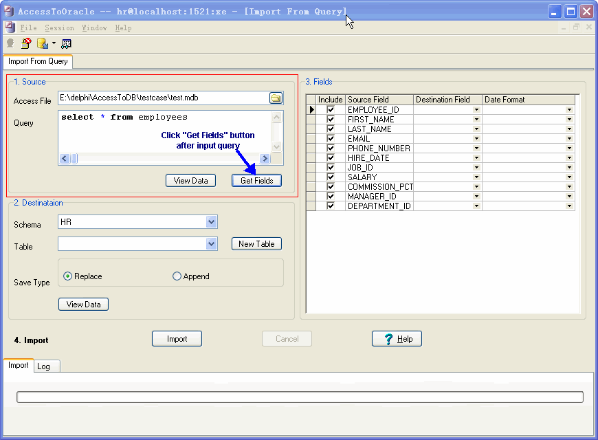Select the PHONE_NUMBER source field cell
Image resolution: width=598 pixels, height=440 pixels.
click(x=379, y=148)
